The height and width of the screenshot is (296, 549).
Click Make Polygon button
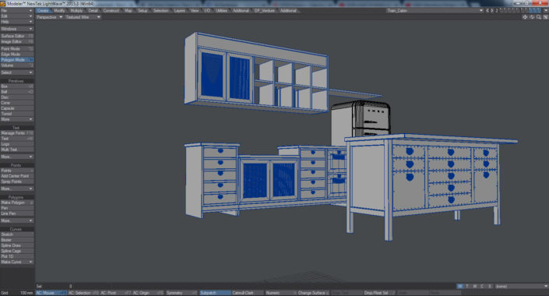(x=17, y=203)
